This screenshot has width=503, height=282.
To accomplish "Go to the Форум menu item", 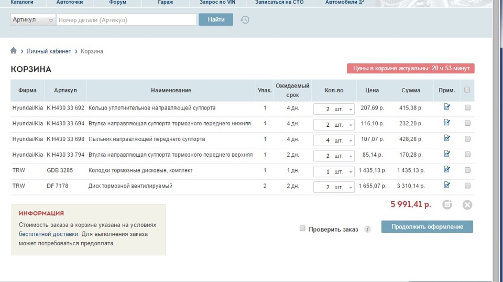I will click(x=117, y=2).
